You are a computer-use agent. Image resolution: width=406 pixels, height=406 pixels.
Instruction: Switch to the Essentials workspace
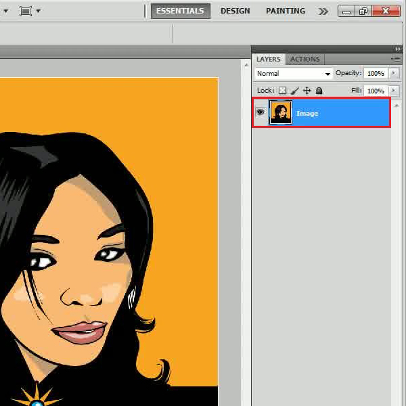point(180,11)
